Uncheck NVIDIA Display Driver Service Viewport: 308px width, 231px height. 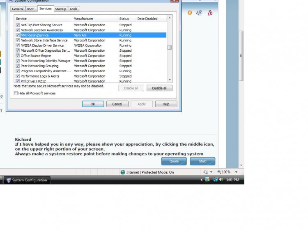(x=18, y=45)
